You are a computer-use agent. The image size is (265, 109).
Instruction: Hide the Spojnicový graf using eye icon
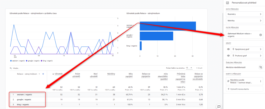[228, 49]
